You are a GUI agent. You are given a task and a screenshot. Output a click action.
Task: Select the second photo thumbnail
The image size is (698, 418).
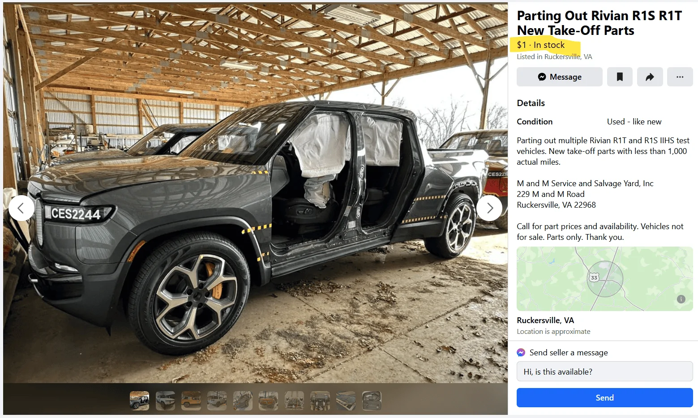point(165,401)
